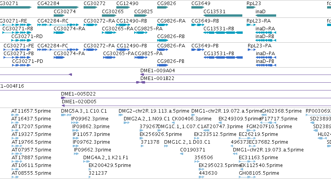Click the IP09962.3prime EST label

(90, 119)
